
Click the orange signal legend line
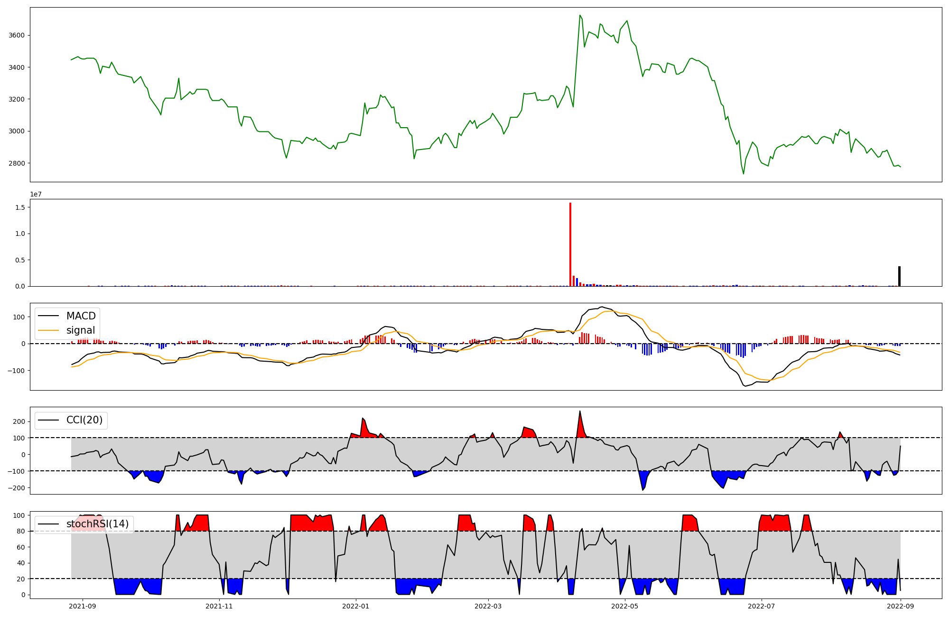(x=48, y=330)
